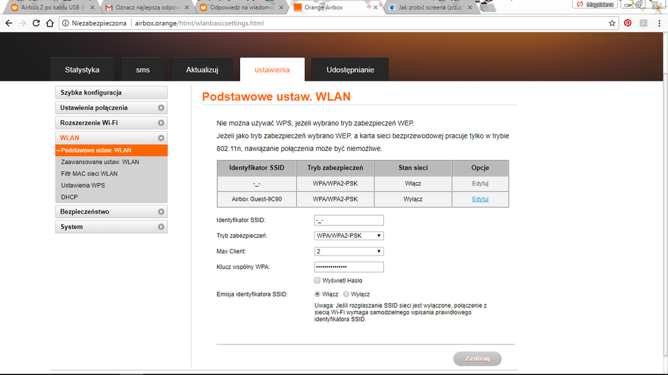Go back with the browser back arrow

point(9,23)
